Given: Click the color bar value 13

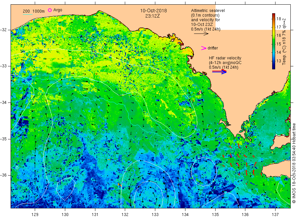Looking at the screenshot, I should tap(278, 61).
